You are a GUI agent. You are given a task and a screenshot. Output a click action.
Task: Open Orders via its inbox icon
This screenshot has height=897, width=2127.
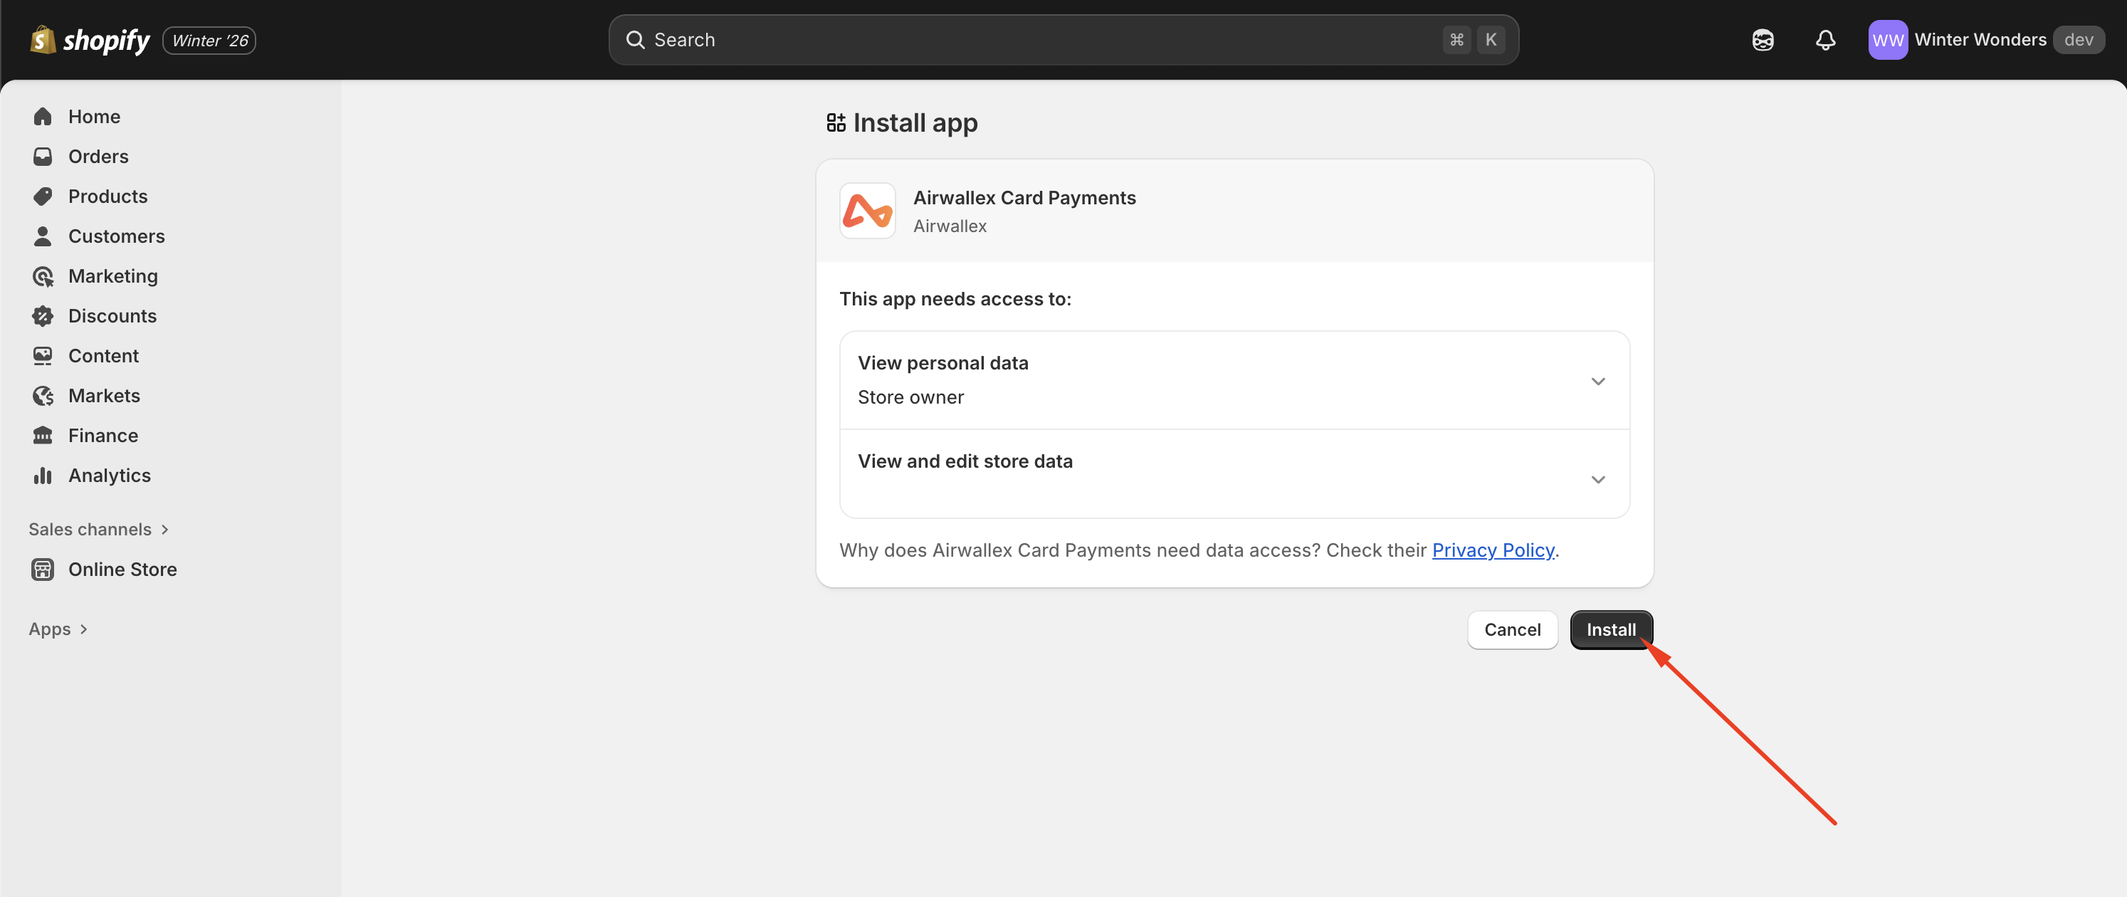[43, 156]
